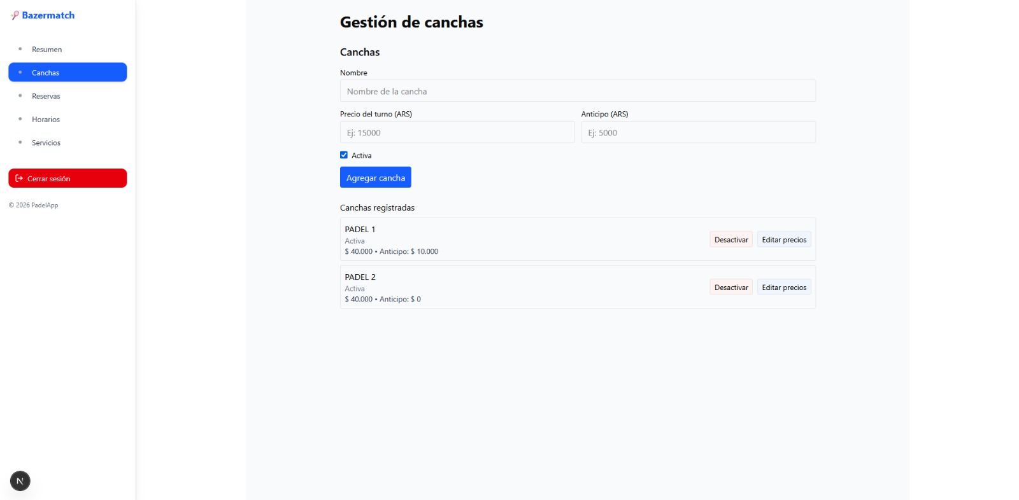Viewport: 1019px width, 500px height.
Task: Deactivate the PADEL 2 court
Action: click(x=730, y=288)
